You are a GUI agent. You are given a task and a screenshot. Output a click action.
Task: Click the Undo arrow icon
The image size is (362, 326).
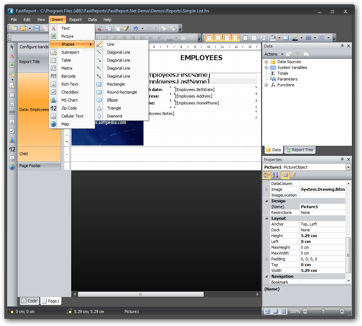[136, 28]
